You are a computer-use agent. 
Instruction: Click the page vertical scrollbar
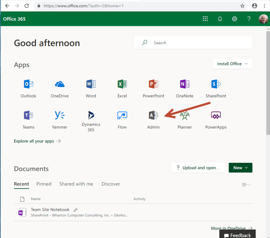pos(268,83)
